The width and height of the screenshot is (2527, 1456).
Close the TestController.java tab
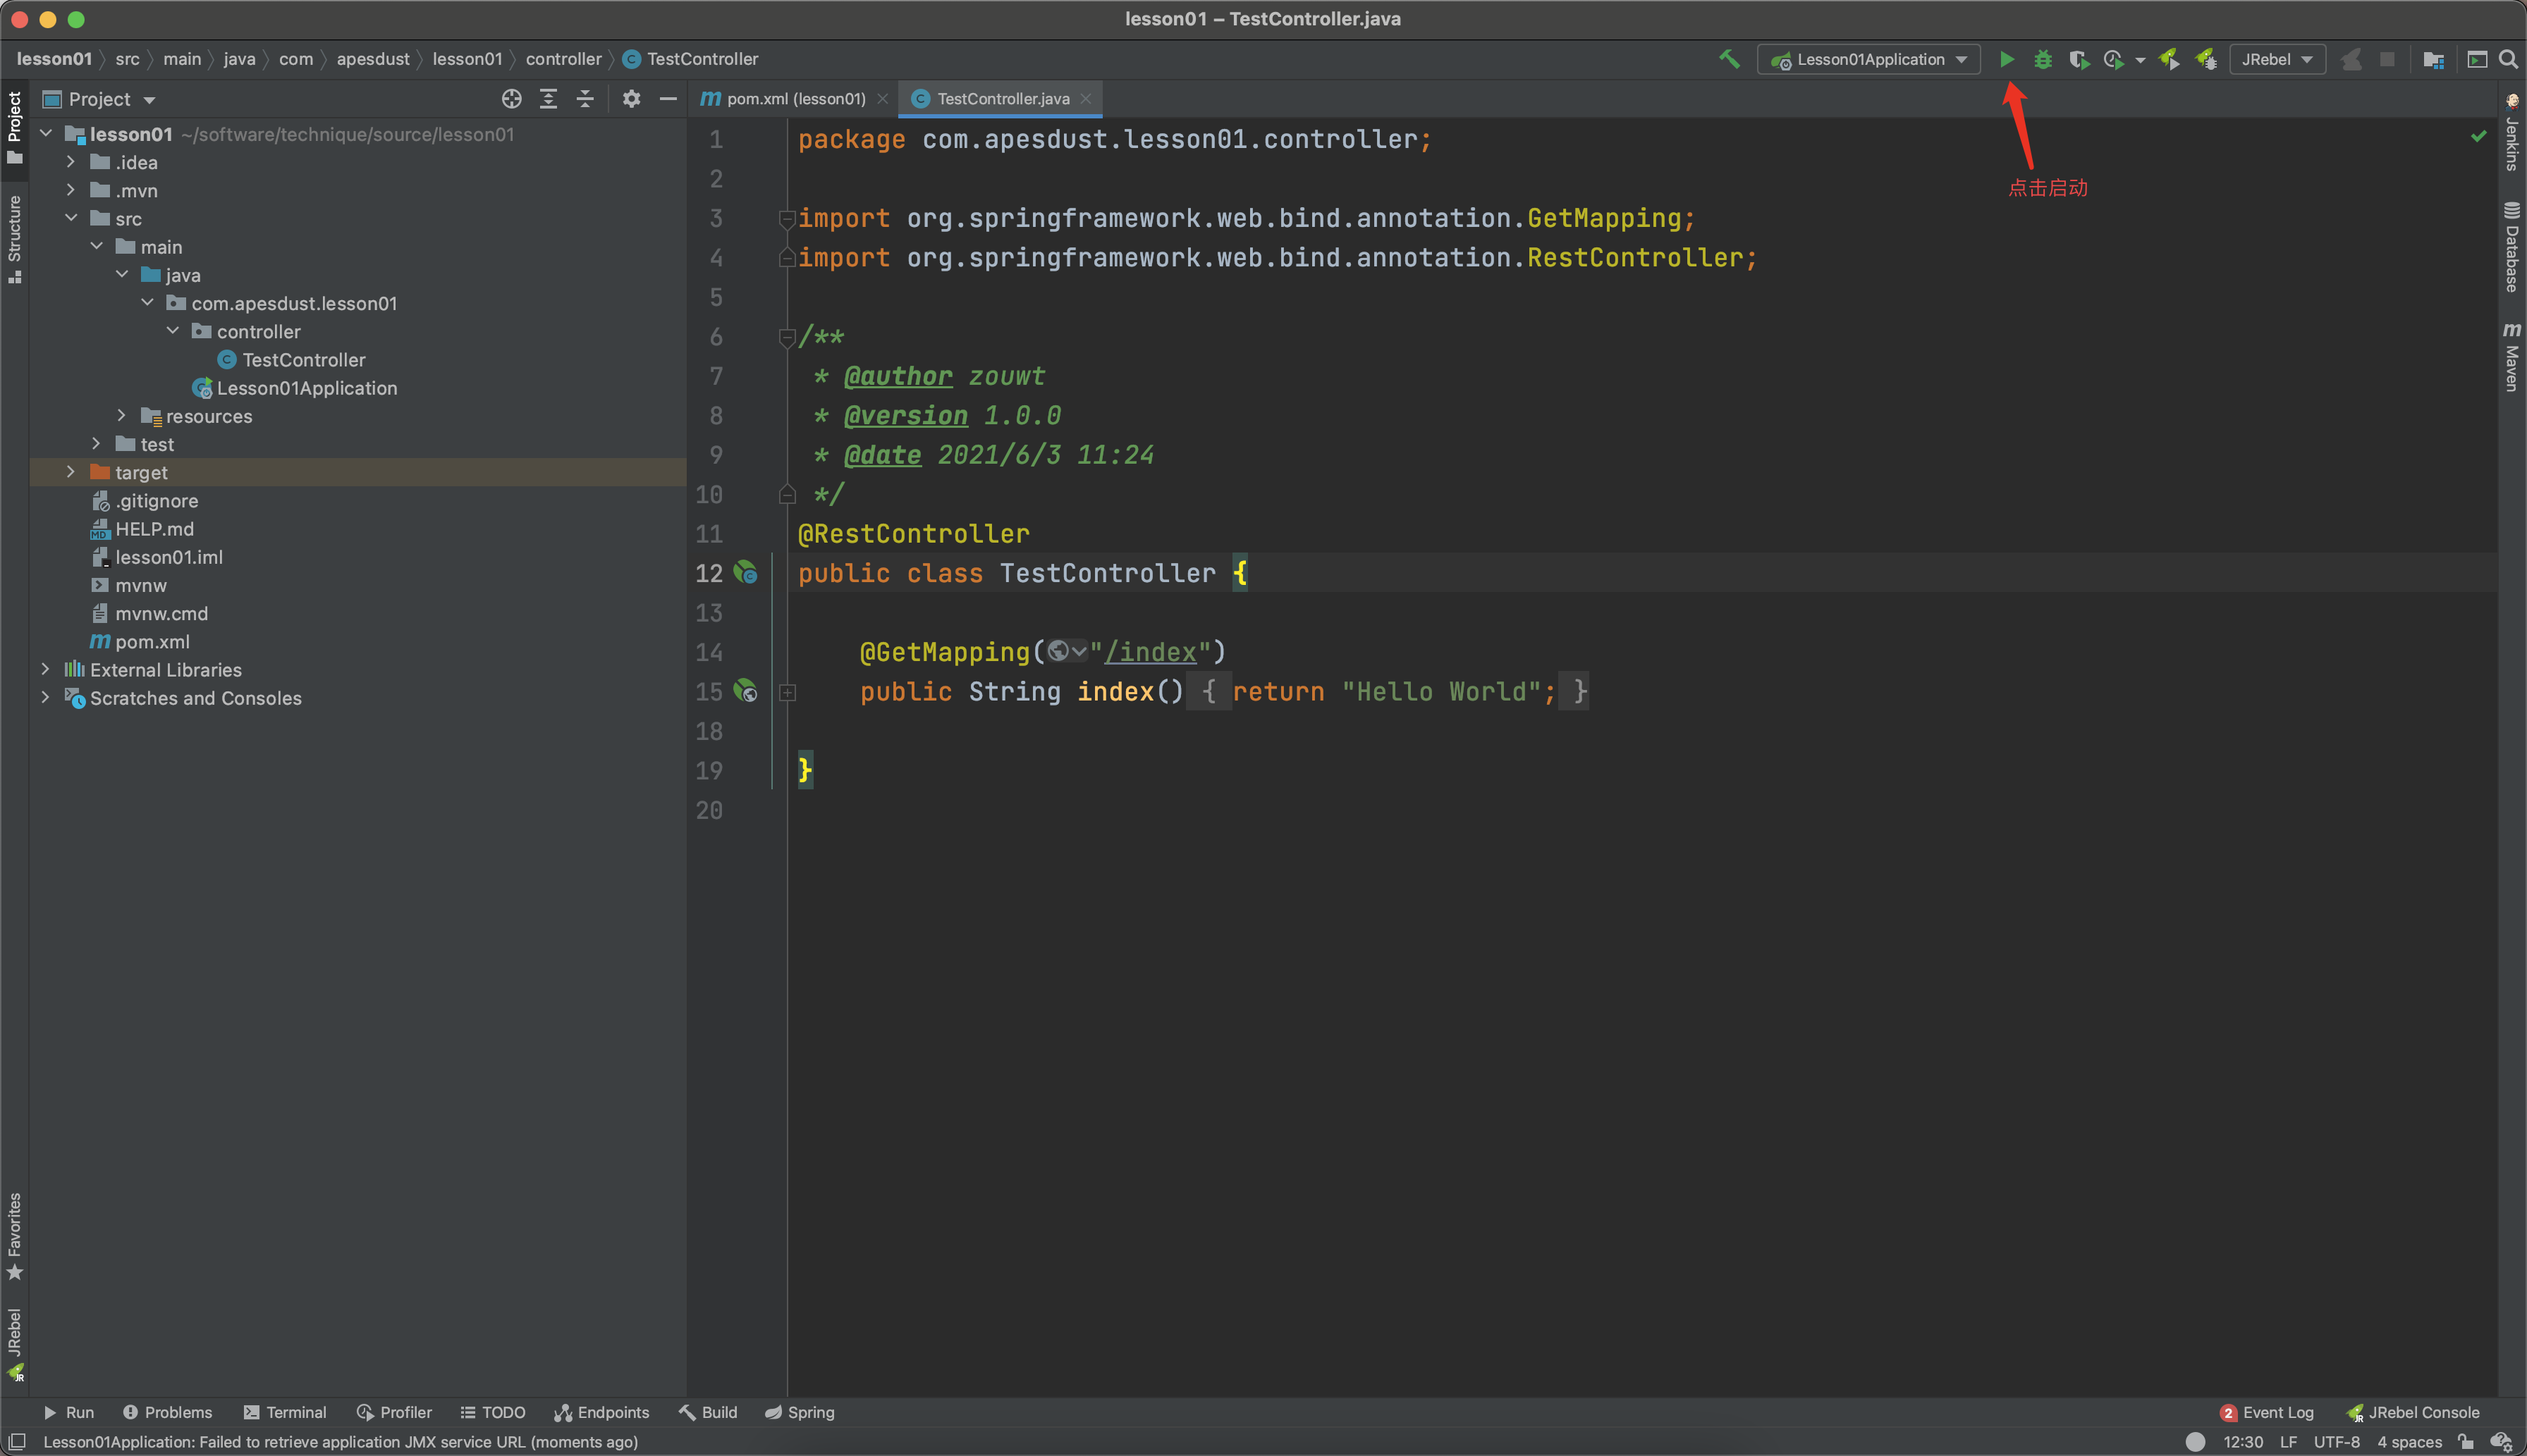pos(1085,99)
